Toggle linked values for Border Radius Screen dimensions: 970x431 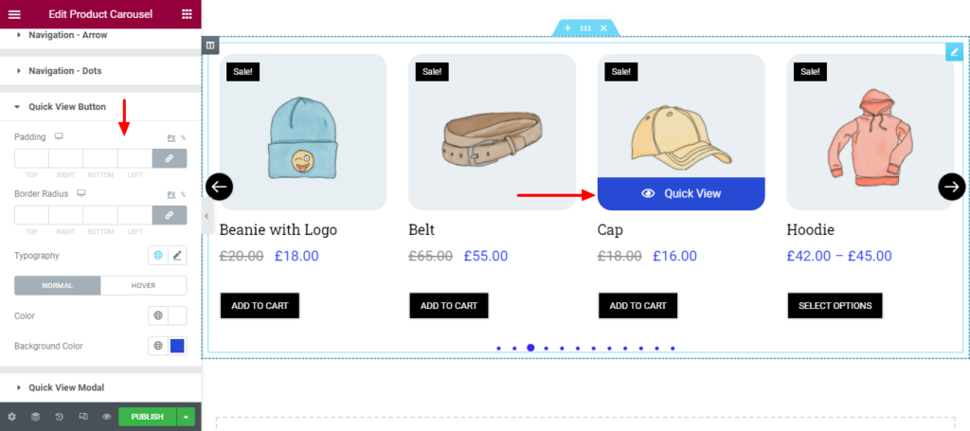(x=170, y=215)
